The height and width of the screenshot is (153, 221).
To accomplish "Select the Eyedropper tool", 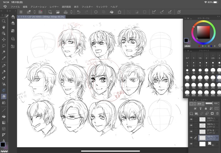I will coord(4,58).
